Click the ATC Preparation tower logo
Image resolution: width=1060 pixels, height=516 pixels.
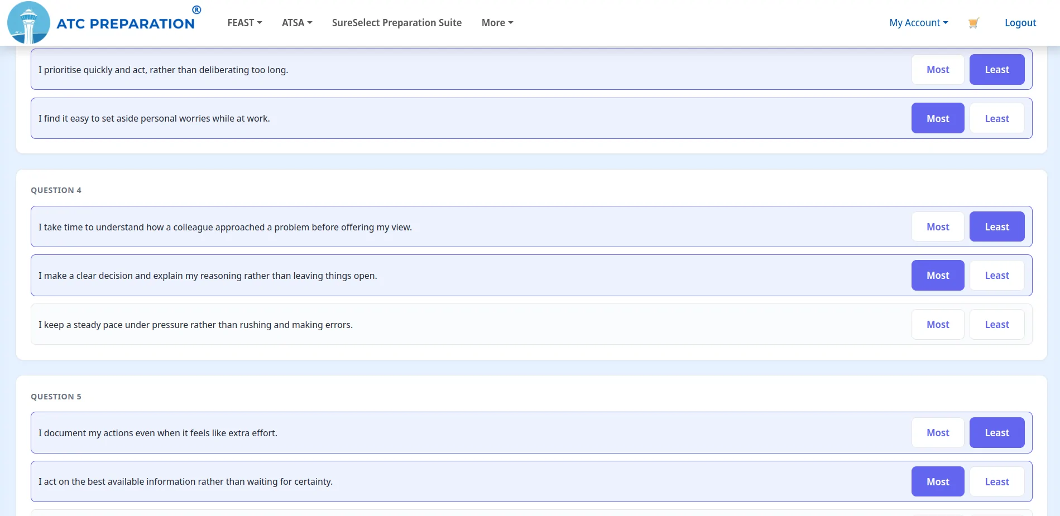[x=28, y=23]
